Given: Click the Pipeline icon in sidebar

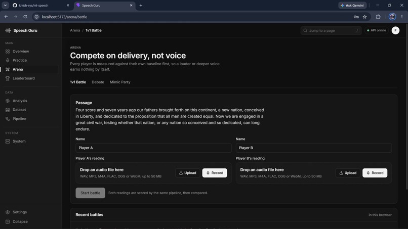Looking at the screenshot, I should [8, 119].
